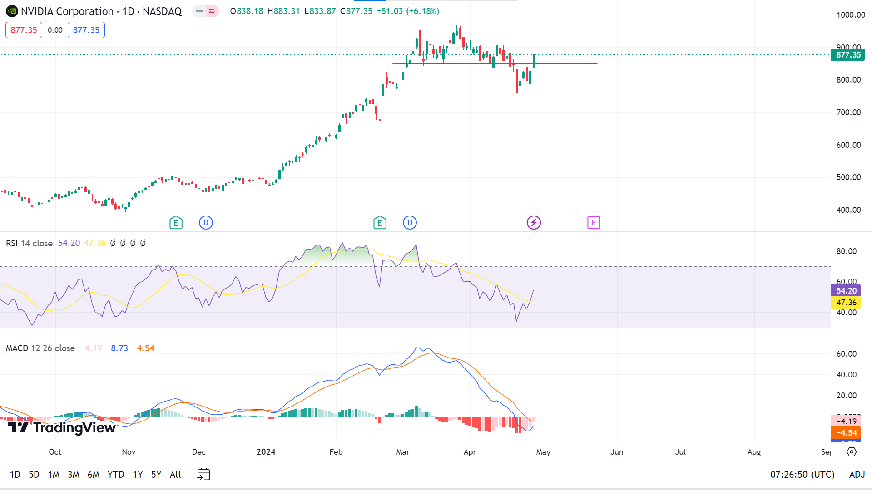The image size is (872, 490).
Task: Select the 1Y time range
Action: coord(138,475)
